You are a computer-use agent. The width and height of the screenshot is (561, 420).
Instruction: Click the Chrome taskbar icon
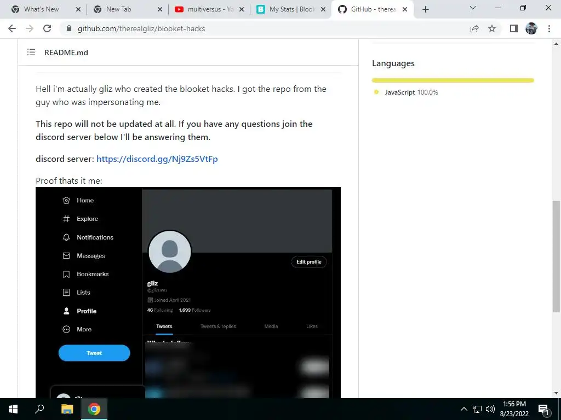click(x=94, y=409)
